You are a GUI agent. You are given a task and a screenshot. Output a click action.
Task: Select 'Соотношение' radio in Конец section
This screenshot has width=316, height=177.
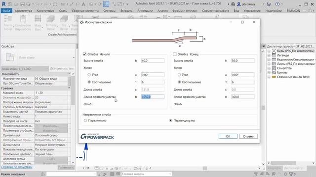[x=179, y=82]
